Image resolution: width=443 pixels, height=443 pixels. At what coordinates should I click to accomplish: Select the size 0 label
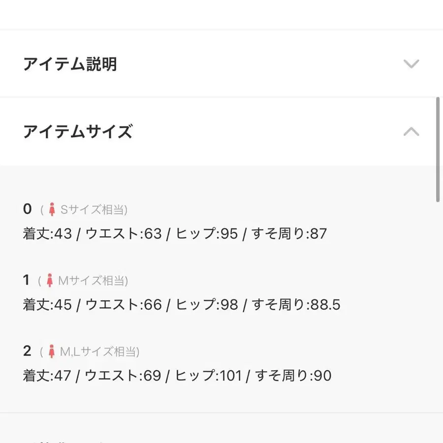coord(27,209)
